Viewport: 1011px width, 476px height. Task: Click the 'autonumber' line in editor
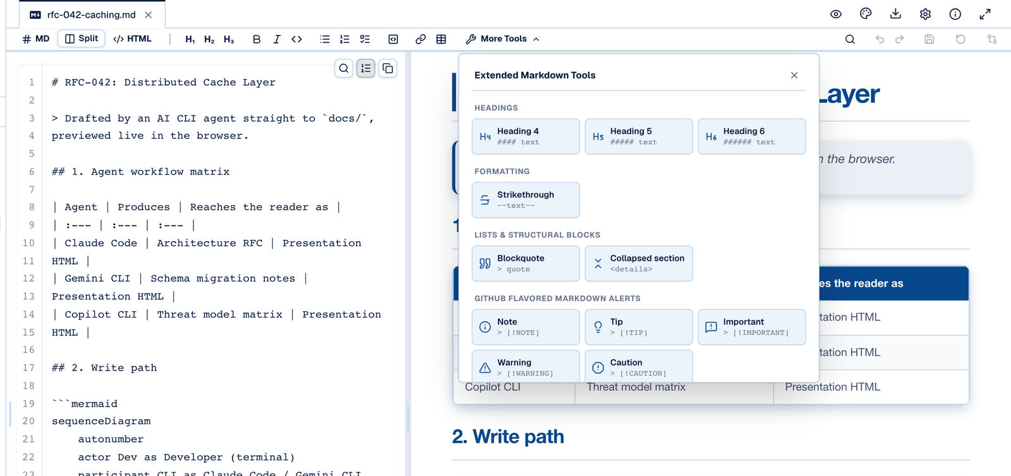pos(111,439)
